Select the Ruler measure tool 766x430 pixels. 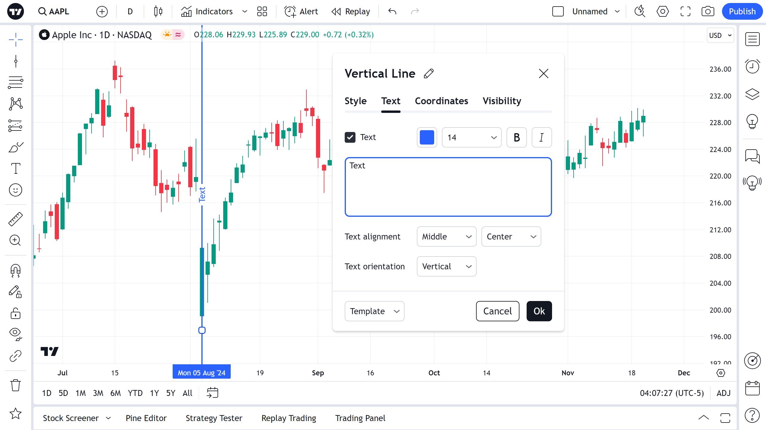tap(15, 219)
